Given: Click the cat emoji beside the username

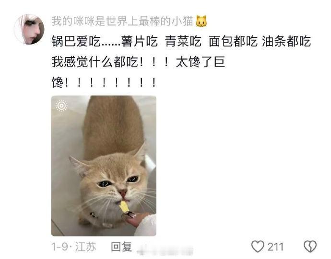Looking at the screenshot, I should click(x=201, y=21).
